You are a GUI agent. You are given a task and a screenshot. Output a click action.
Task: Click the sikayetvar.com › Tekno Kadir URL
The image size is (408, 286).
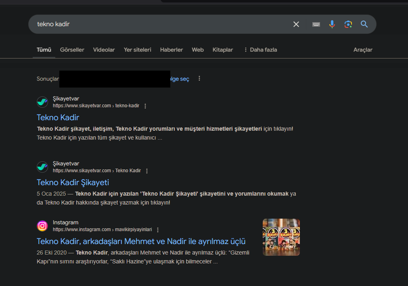(x=97, y=171)
